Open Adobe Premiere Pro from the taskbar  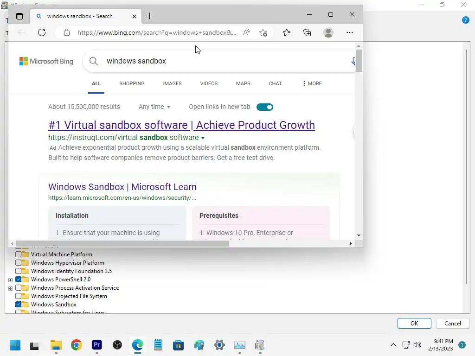(96, 345)
